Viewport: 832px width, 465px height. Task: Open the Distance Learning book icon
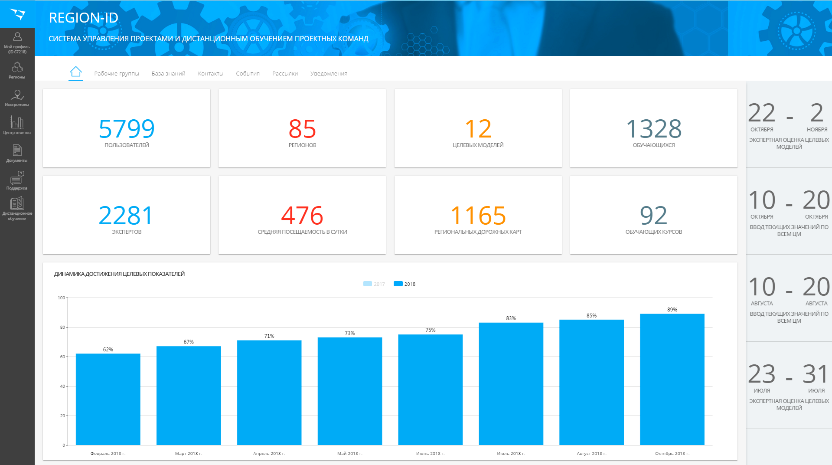17,204
